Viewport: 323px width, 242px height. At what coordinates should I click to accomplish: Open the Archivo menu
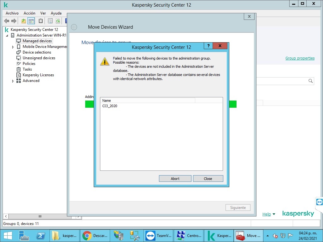12,13
